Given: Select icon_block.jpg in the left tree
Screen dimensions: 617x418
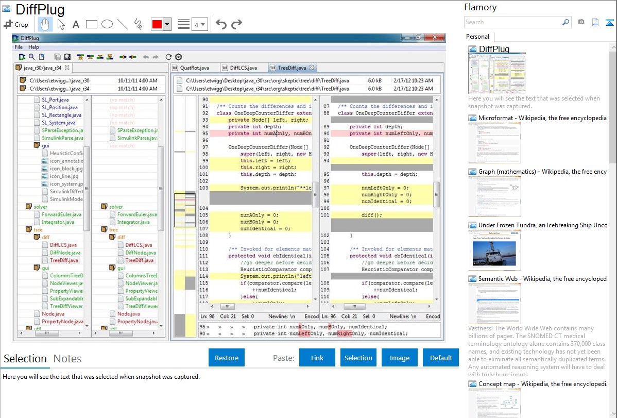Looking at the screenshot, I should (x=66, y=169).
